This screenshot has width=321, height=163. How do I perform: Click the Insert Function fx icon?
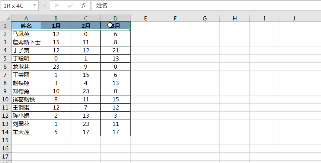84,6
